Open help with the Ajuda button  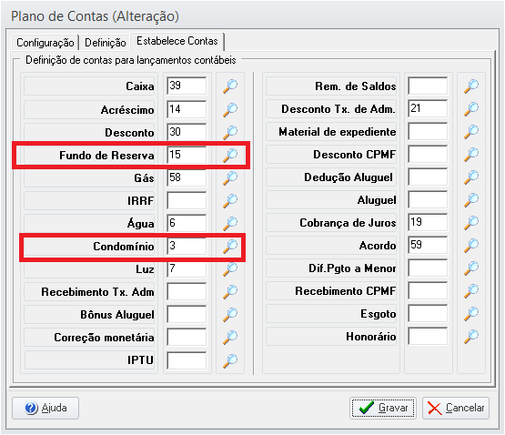[x=45, y=408]
